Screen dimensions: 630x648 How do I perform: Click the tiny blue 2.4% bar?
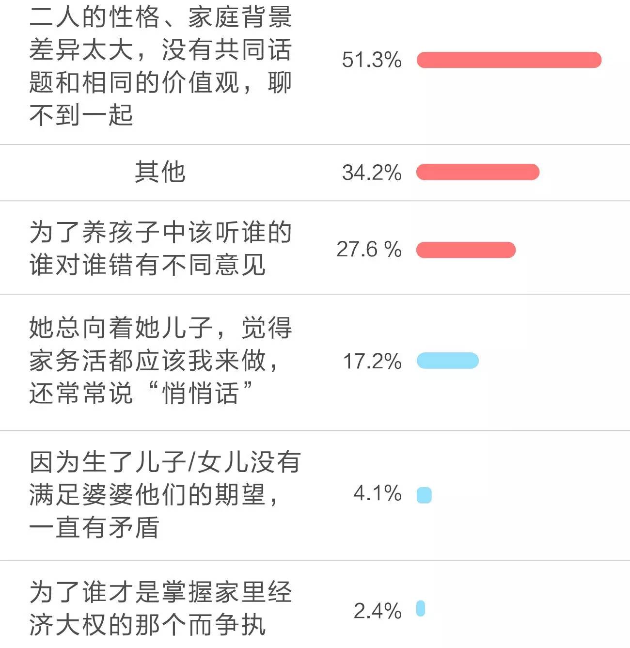click(421, 609)
